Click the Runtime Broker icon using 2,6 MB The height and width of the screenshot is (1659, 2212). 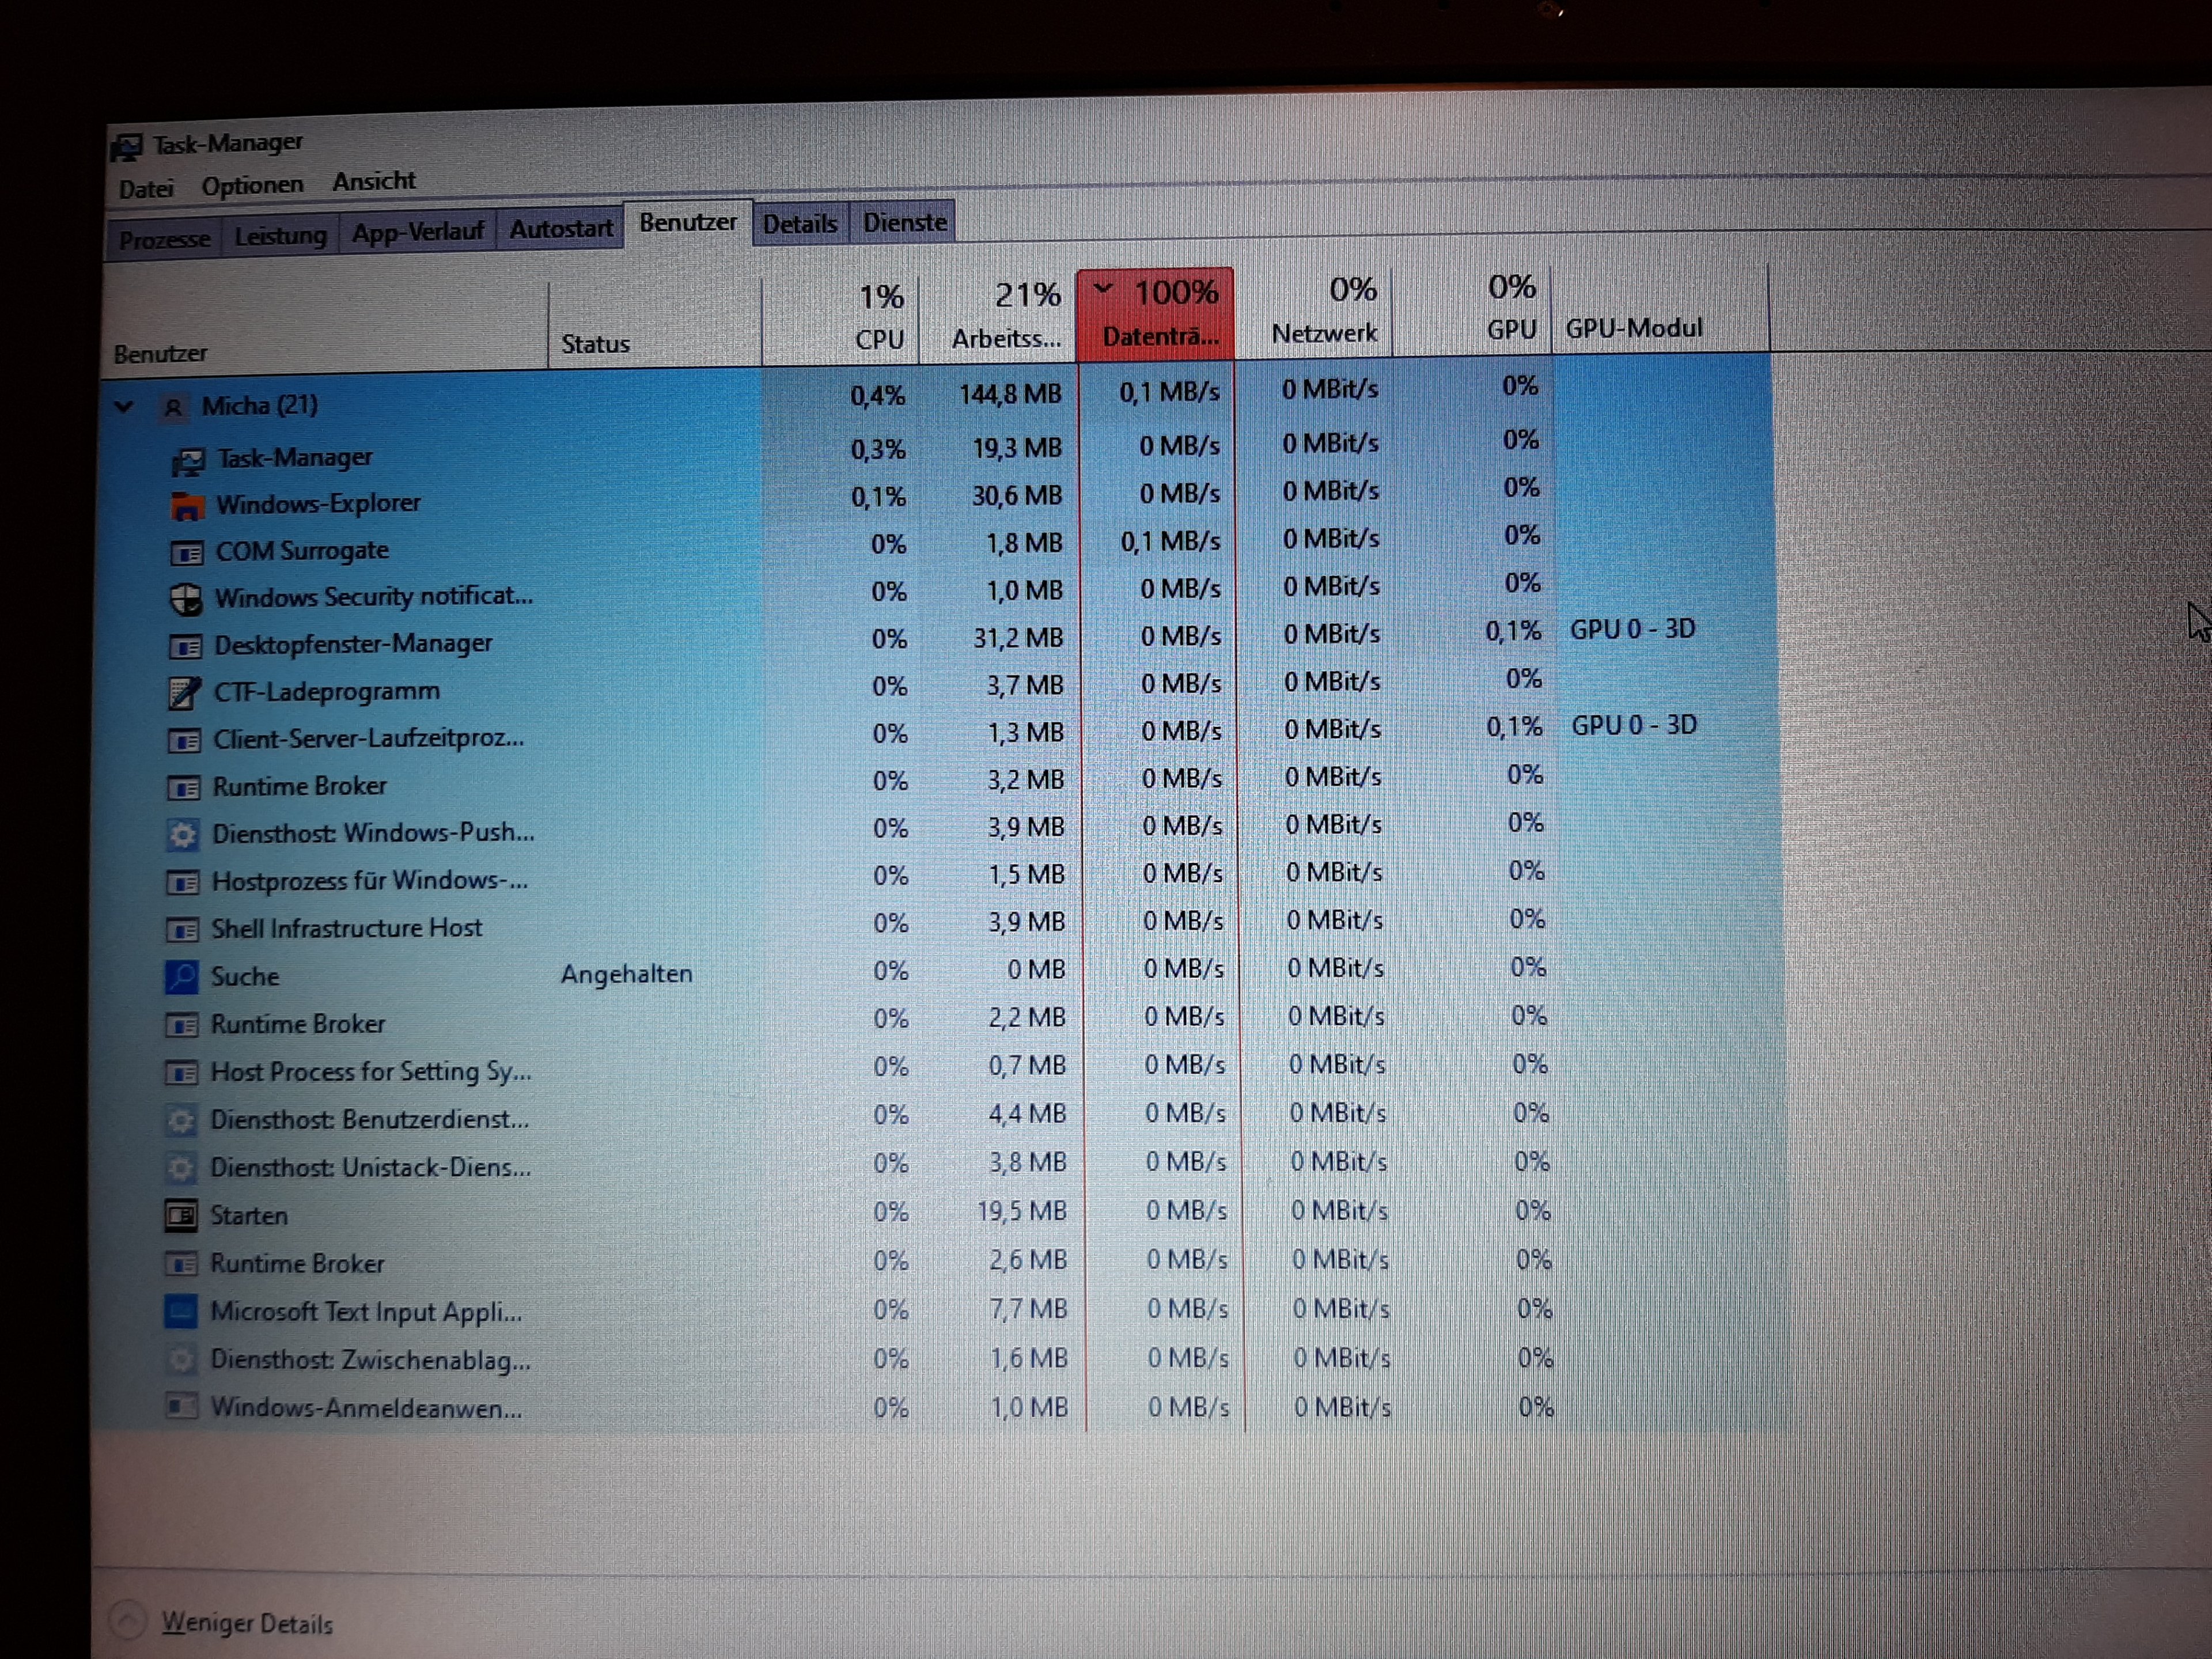(x=181, y=1265)
